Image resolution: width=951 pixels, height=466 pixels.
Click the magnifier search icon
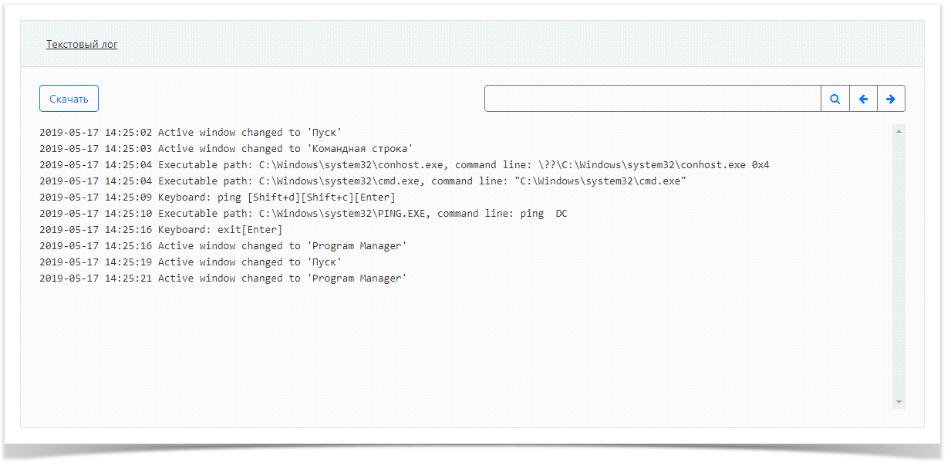835,99
